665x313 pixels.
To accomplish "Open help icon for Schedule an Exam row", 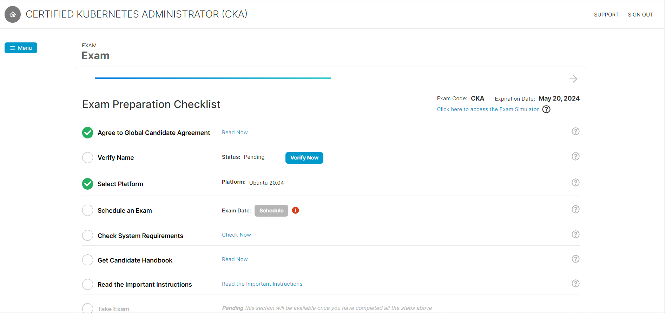I will (x=575, y=209).
